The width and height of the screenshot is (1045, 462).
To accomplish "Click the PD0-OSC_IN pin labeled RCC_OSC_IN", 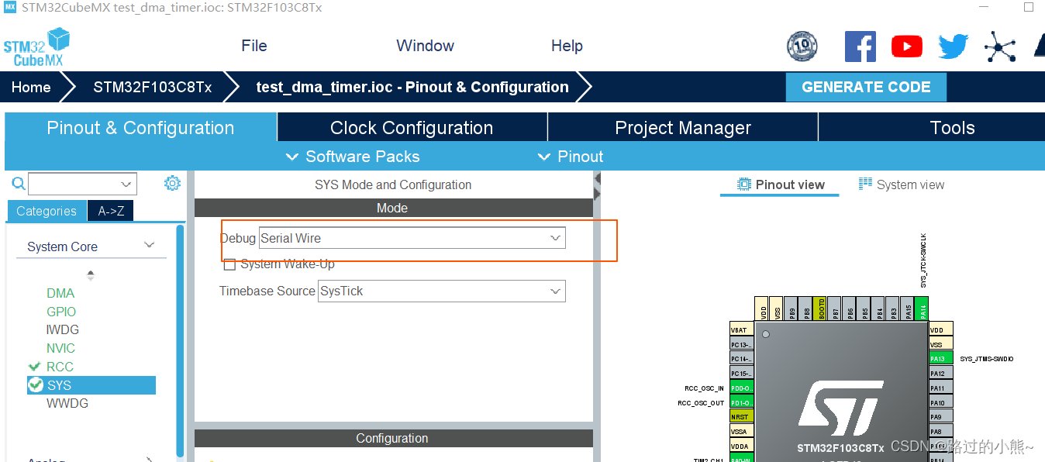I will click(741, 388).
